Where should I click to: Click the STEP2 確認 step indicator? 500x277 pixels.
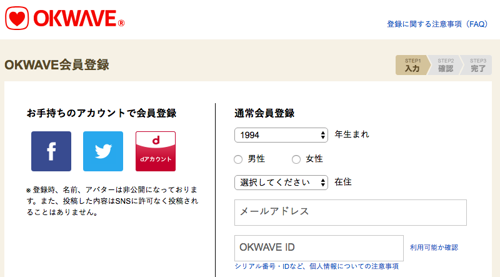coord(446,65)
